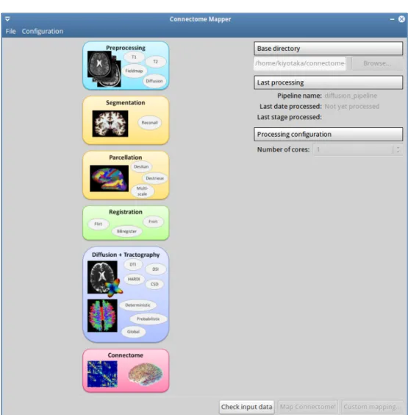This screenshot has width=408, height=415.
Task: Select the CSD diffusion bubble
Action: click(x=154, y=284)
